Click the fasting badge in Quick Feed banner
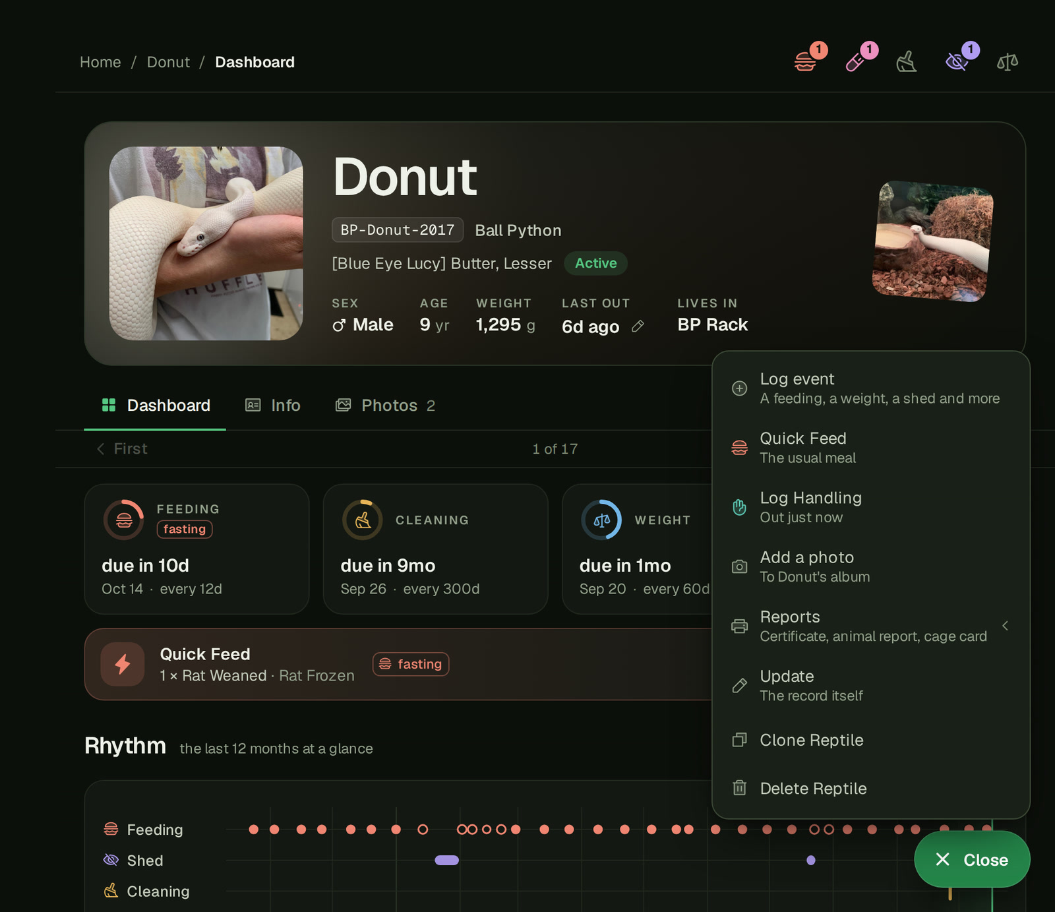This screenshot has width=1055, height=912. [x=411, y=664]
